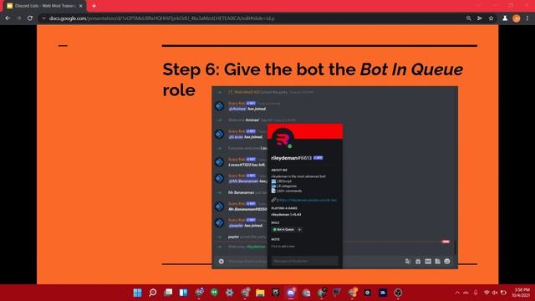
Task: Open Task View from taskbar
Action: click(168, 293)
